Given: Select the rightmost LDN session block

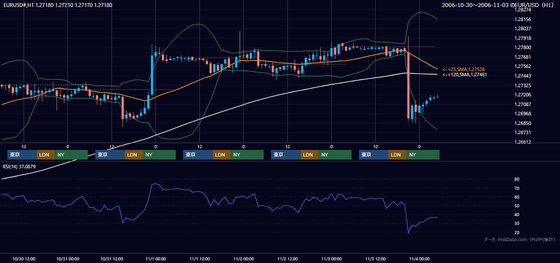Looking at the screenshot, I should (x=397, y=155).
